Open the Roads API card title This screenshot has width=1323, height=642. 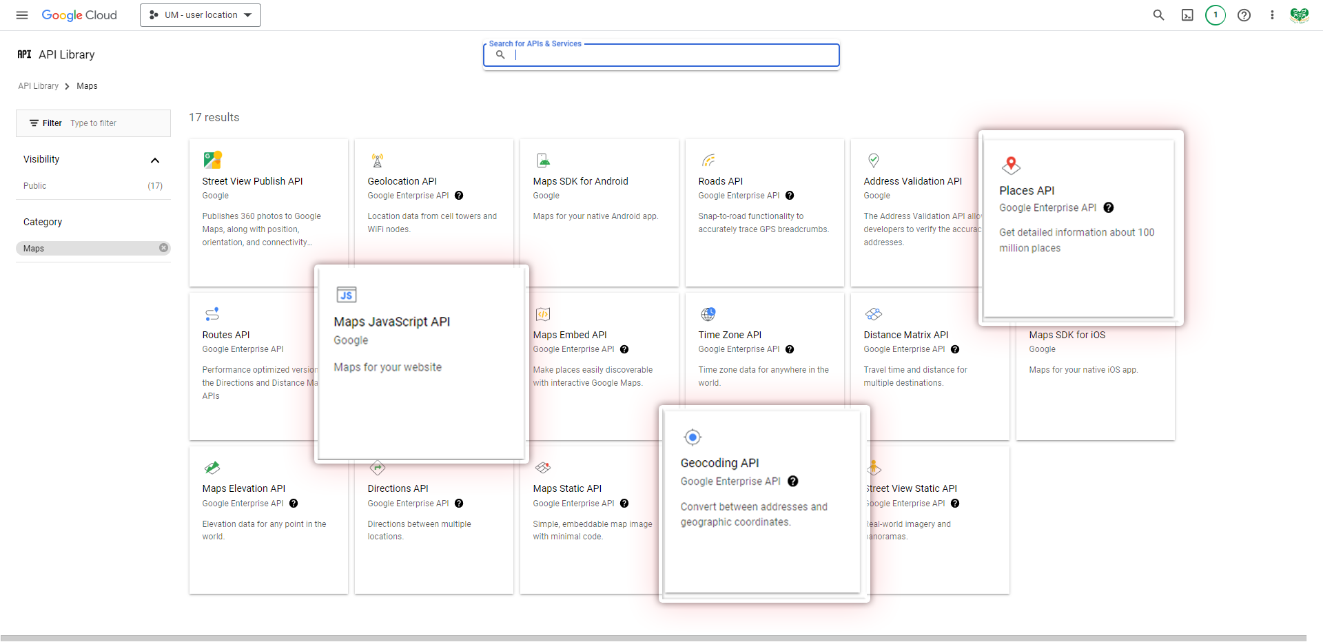720,181
